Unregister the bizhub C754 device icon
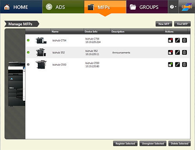195x150 pixels. pos(170,40)
